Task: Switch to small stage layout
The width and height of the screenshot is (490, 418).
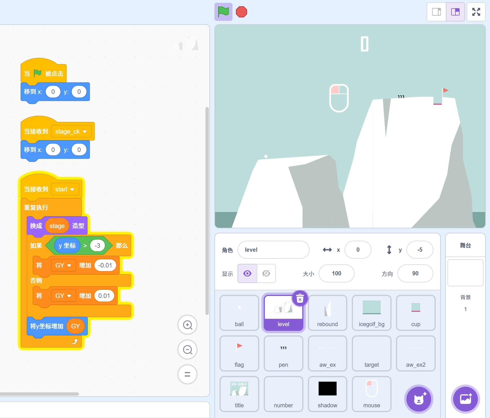Action: tap(437, 12)
